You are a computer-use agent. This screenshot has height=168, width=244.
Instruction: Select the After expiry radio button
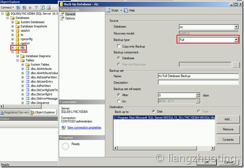pos(119,94)
